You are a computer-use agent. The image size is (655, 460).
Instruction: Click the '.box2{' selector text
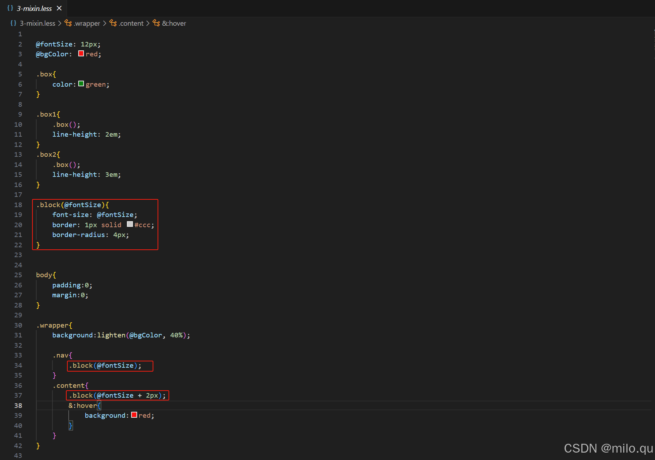(x=48, y=155)
